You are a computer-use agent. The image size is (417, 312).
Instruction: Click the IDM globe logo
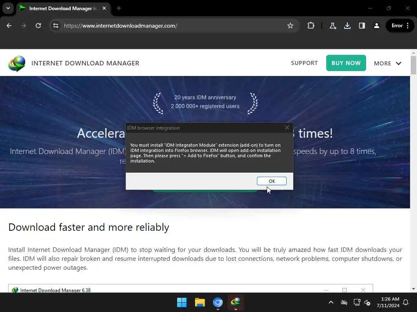coord(17,63)
